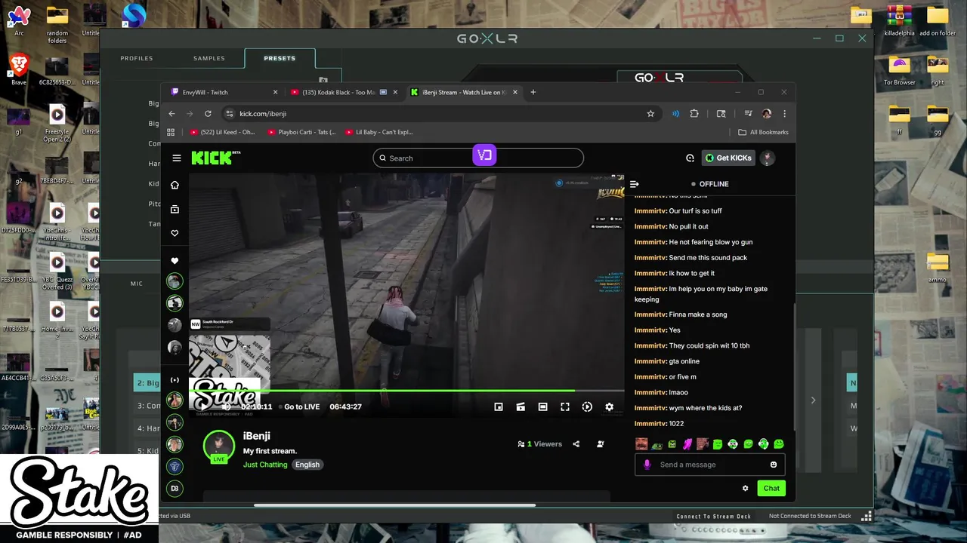
Task: Click Get KICKs button
Action: point(728,158)
